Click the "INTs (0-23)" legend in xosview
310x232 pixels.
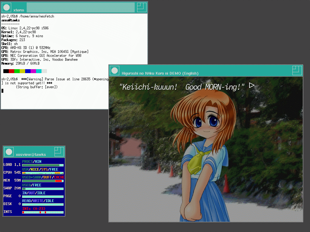pos(34,209)
